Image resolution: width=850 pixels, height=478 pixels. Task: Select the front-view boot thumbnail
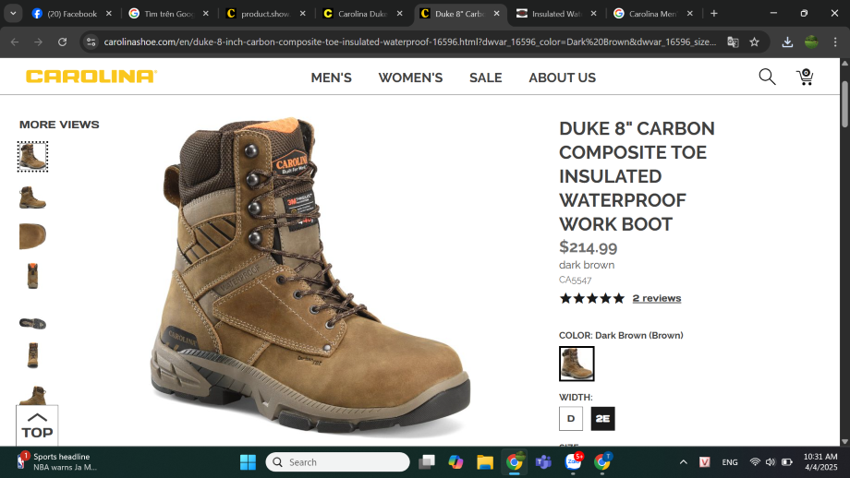[32, 355]
